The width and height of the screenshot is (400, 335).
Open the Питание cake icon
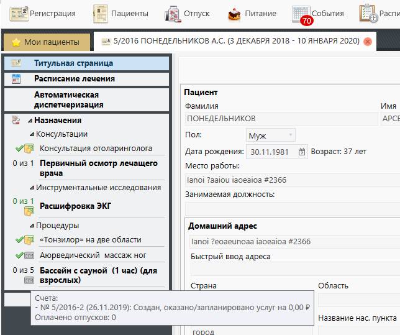(234, 13)
